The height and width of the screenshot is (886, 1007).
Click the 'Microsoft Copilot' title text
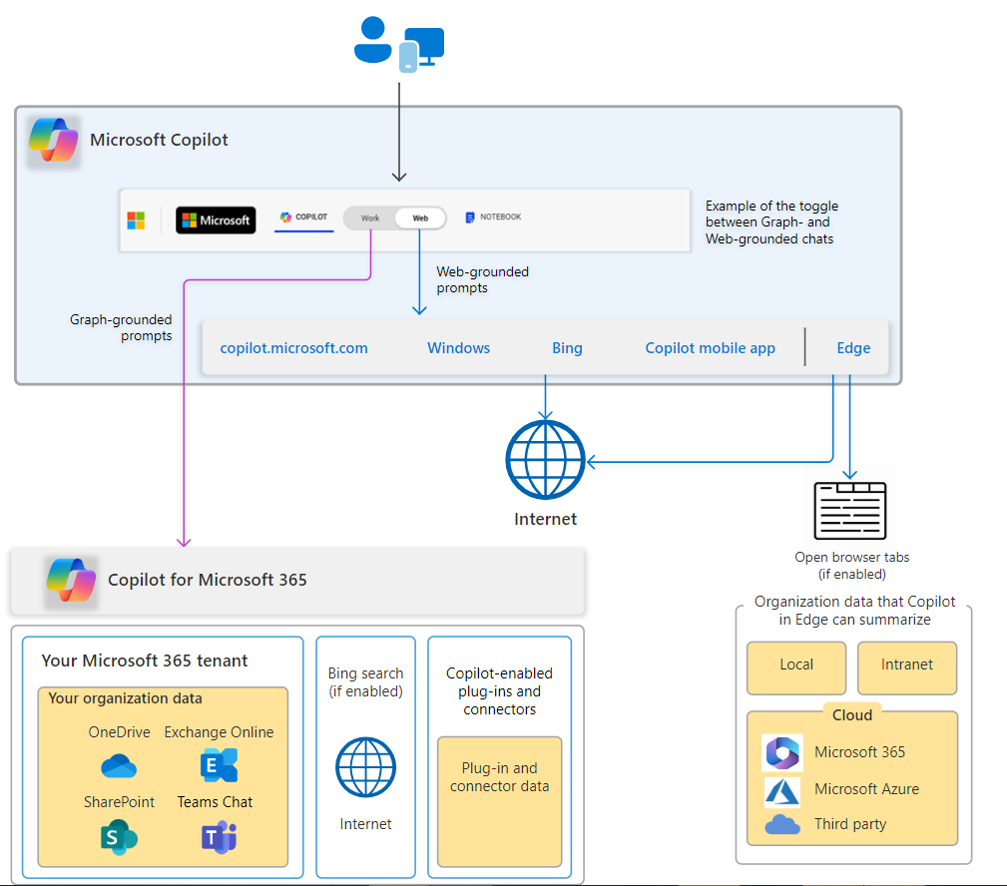coord(159,140)
